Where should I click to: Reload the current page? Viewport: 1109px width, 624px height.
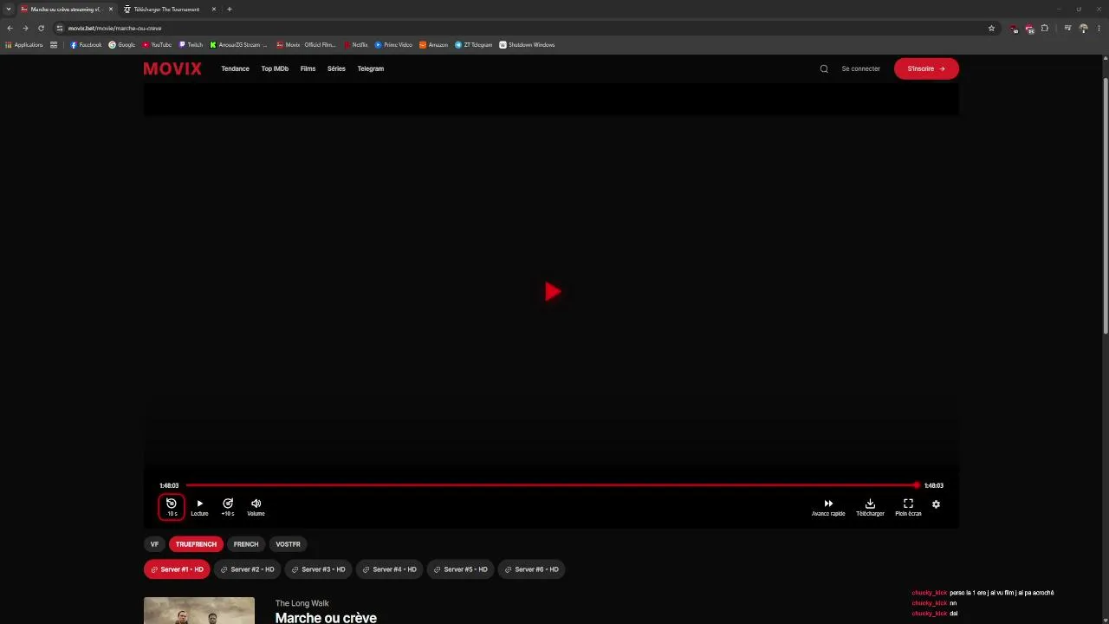(x=41, y=28)
